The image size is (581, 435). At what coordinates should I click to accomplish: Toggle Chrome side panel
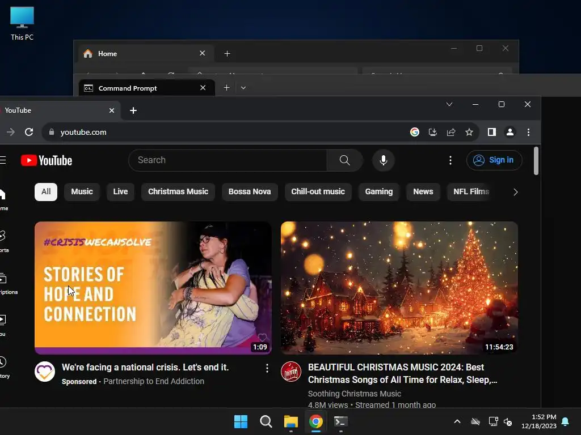[492, 132]
